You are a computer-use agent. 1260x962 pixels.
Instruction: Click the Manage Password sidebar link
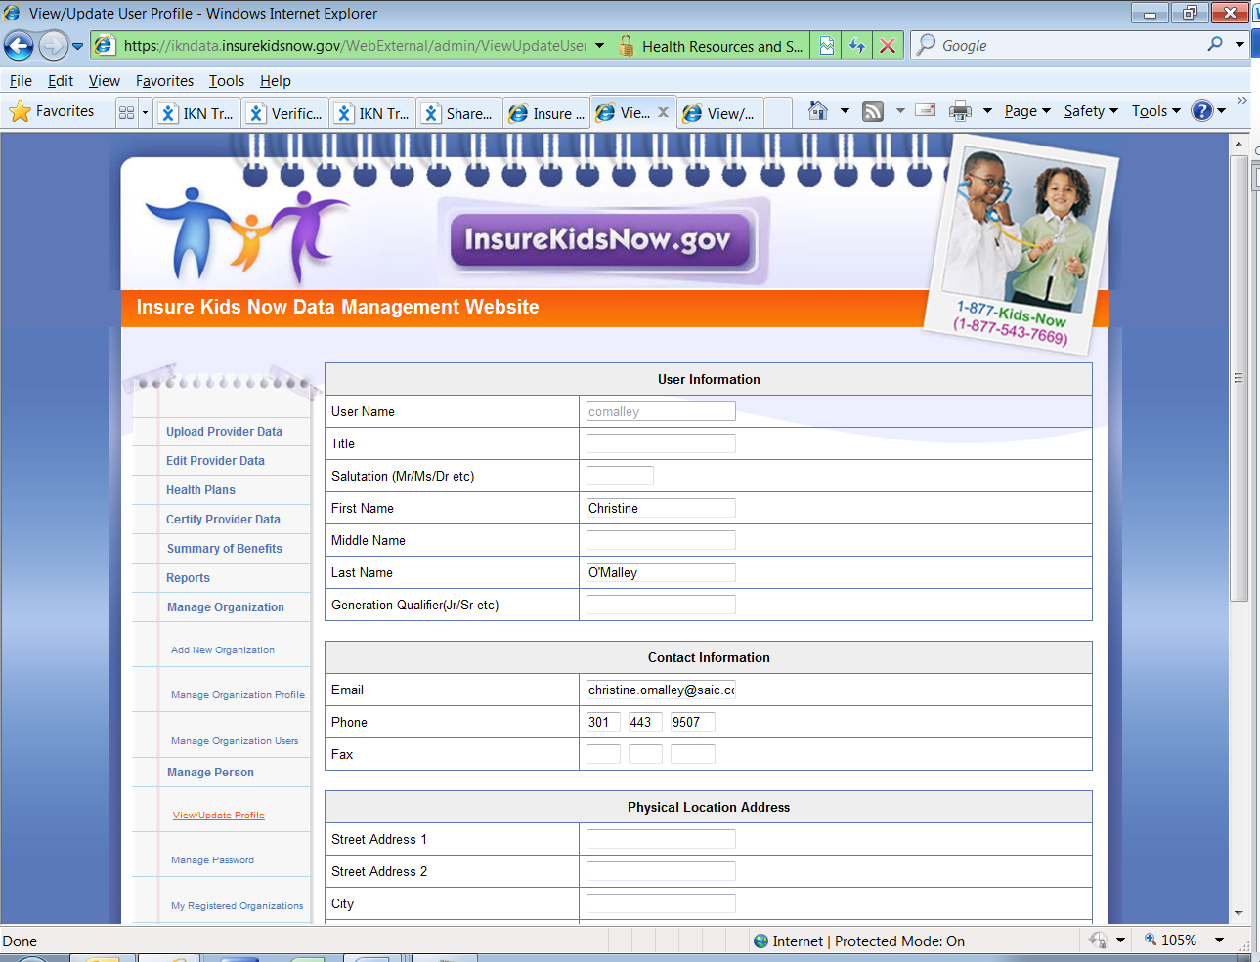[212, 860]
